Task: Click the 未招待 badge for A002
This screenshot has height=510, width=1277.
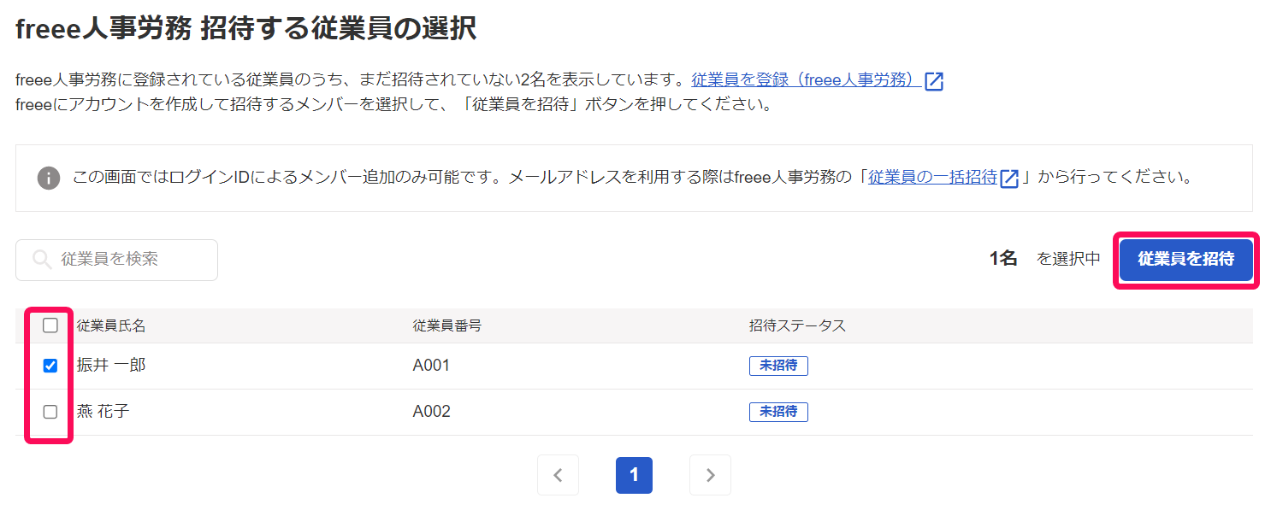Action: pyautogui.click(x=778, y=412)
